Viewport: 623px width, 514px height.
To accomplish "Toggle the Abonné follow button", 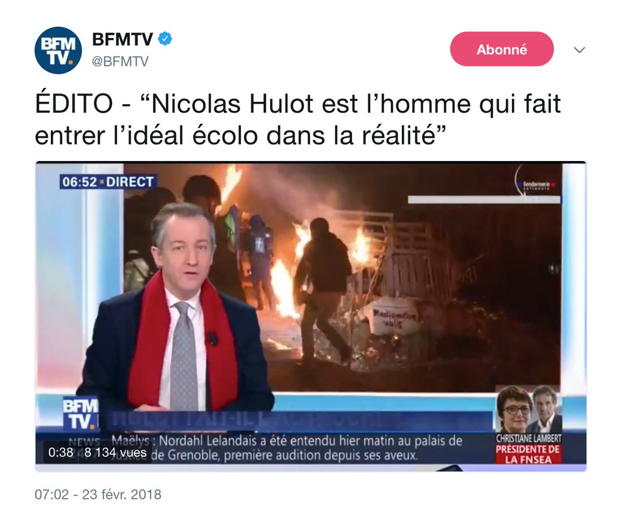I will (x=502, y=49).
